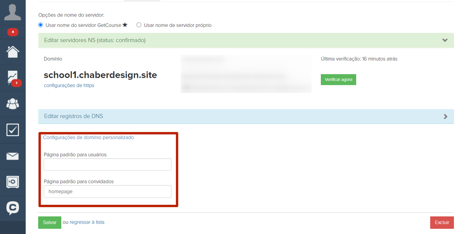Collapse the NS servers section chevron

[445, 40]
